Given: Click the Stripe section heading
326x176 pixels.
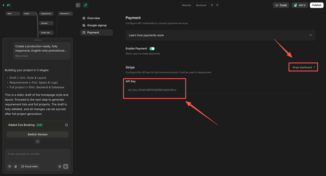Looking at the screenshot, I should click(130, 67).
